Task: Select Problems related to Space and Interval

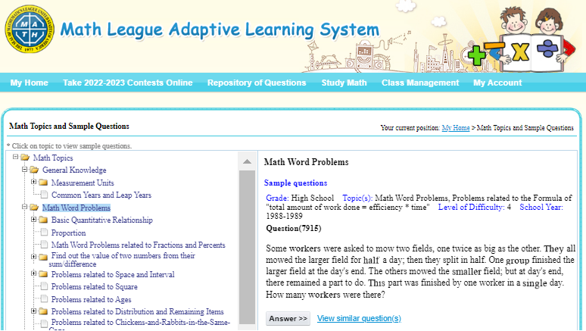Action: (113, 274)
